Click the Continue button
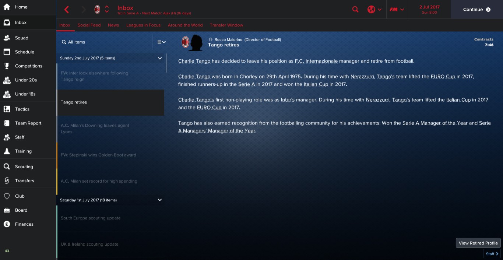 click(x=477, y=10)
